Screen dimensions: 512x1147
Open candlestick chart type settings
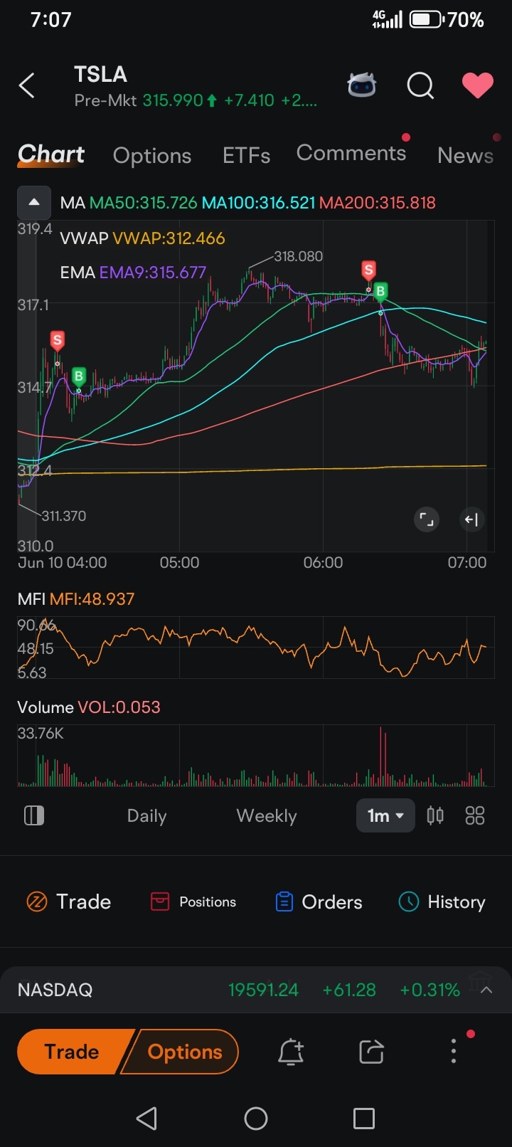tap(435, 815)
